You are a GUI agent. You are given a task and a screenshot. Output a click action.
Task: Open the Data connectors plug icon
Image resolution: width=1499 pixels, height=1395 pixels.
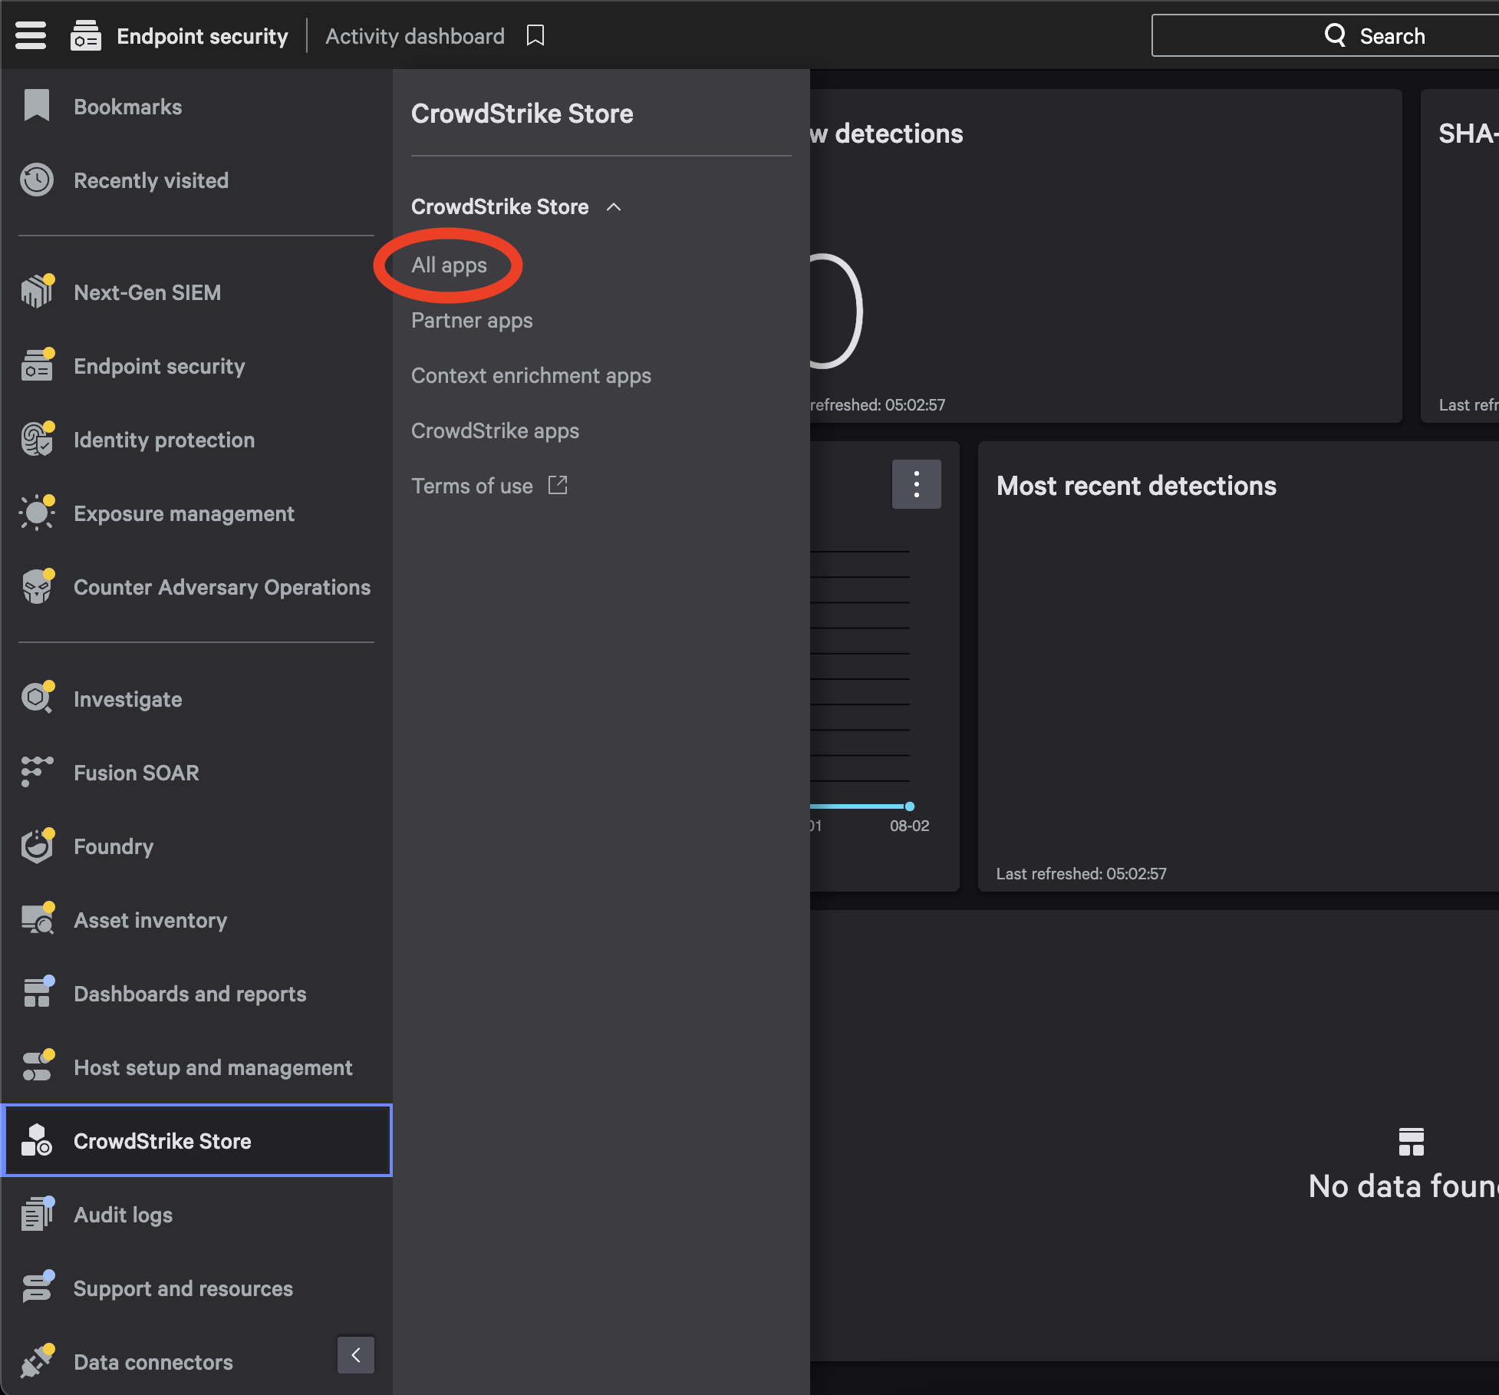37,1361
